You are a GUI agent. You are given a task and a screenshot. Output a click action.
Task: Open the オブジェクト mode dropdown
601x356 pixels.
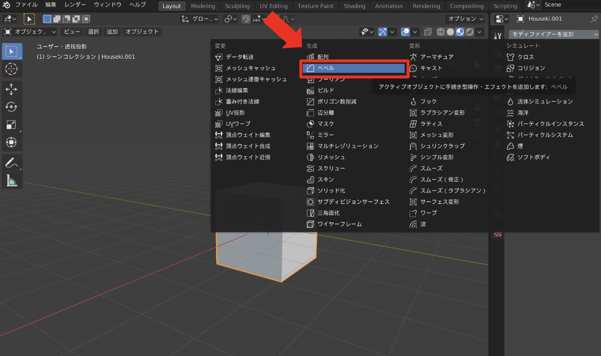[x=30, y=32]
